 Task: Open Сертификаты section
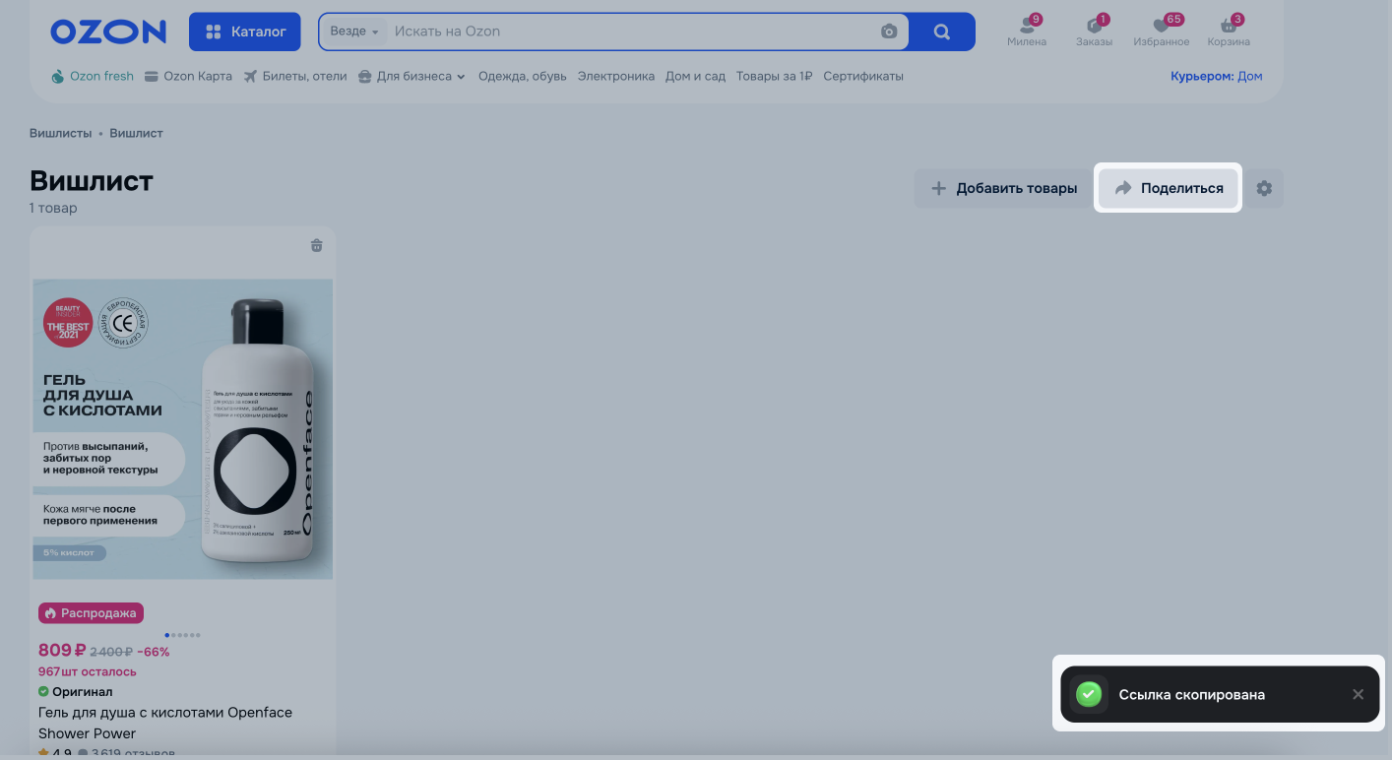pos(863,76)
